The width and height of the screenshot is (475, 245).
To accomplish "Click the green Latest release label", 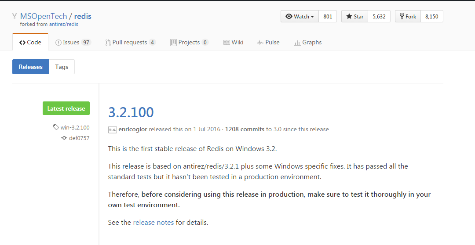I will pos(66,108).
